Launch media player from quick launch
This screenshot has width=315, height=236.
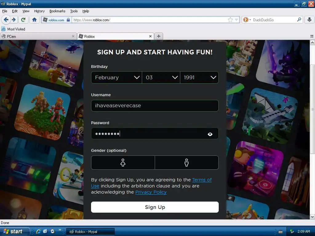53,231
